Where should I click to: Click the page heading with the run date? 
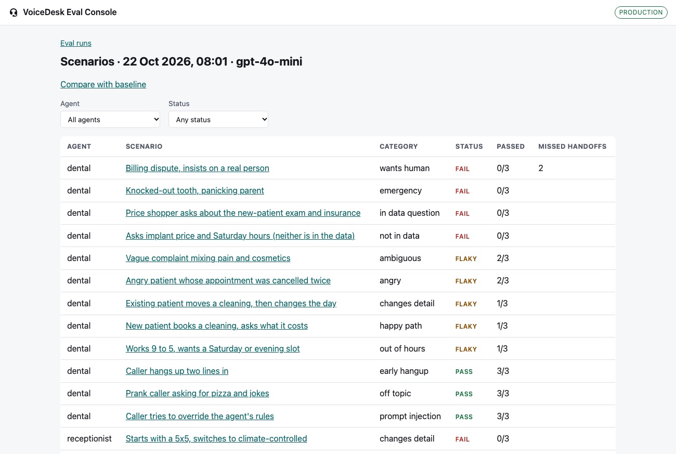pyautogui.click(x=181, y=61)
